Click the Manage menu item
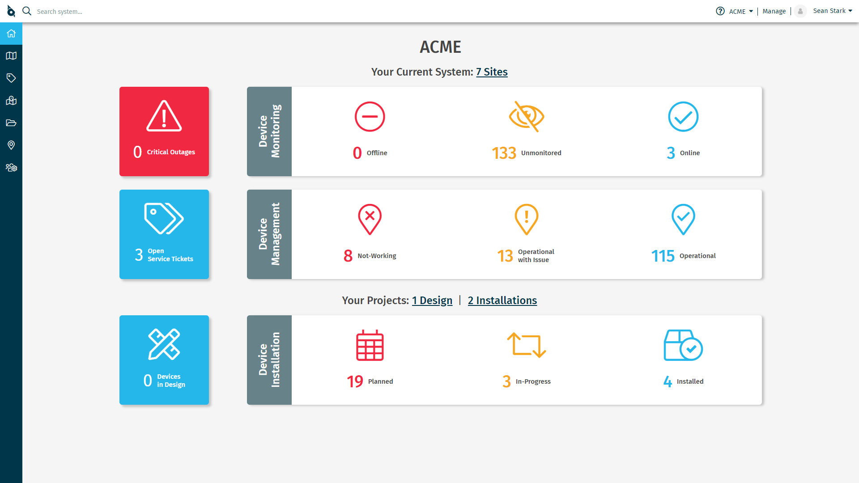This screenshot has width=859, height=483. (x=774, y=11)
